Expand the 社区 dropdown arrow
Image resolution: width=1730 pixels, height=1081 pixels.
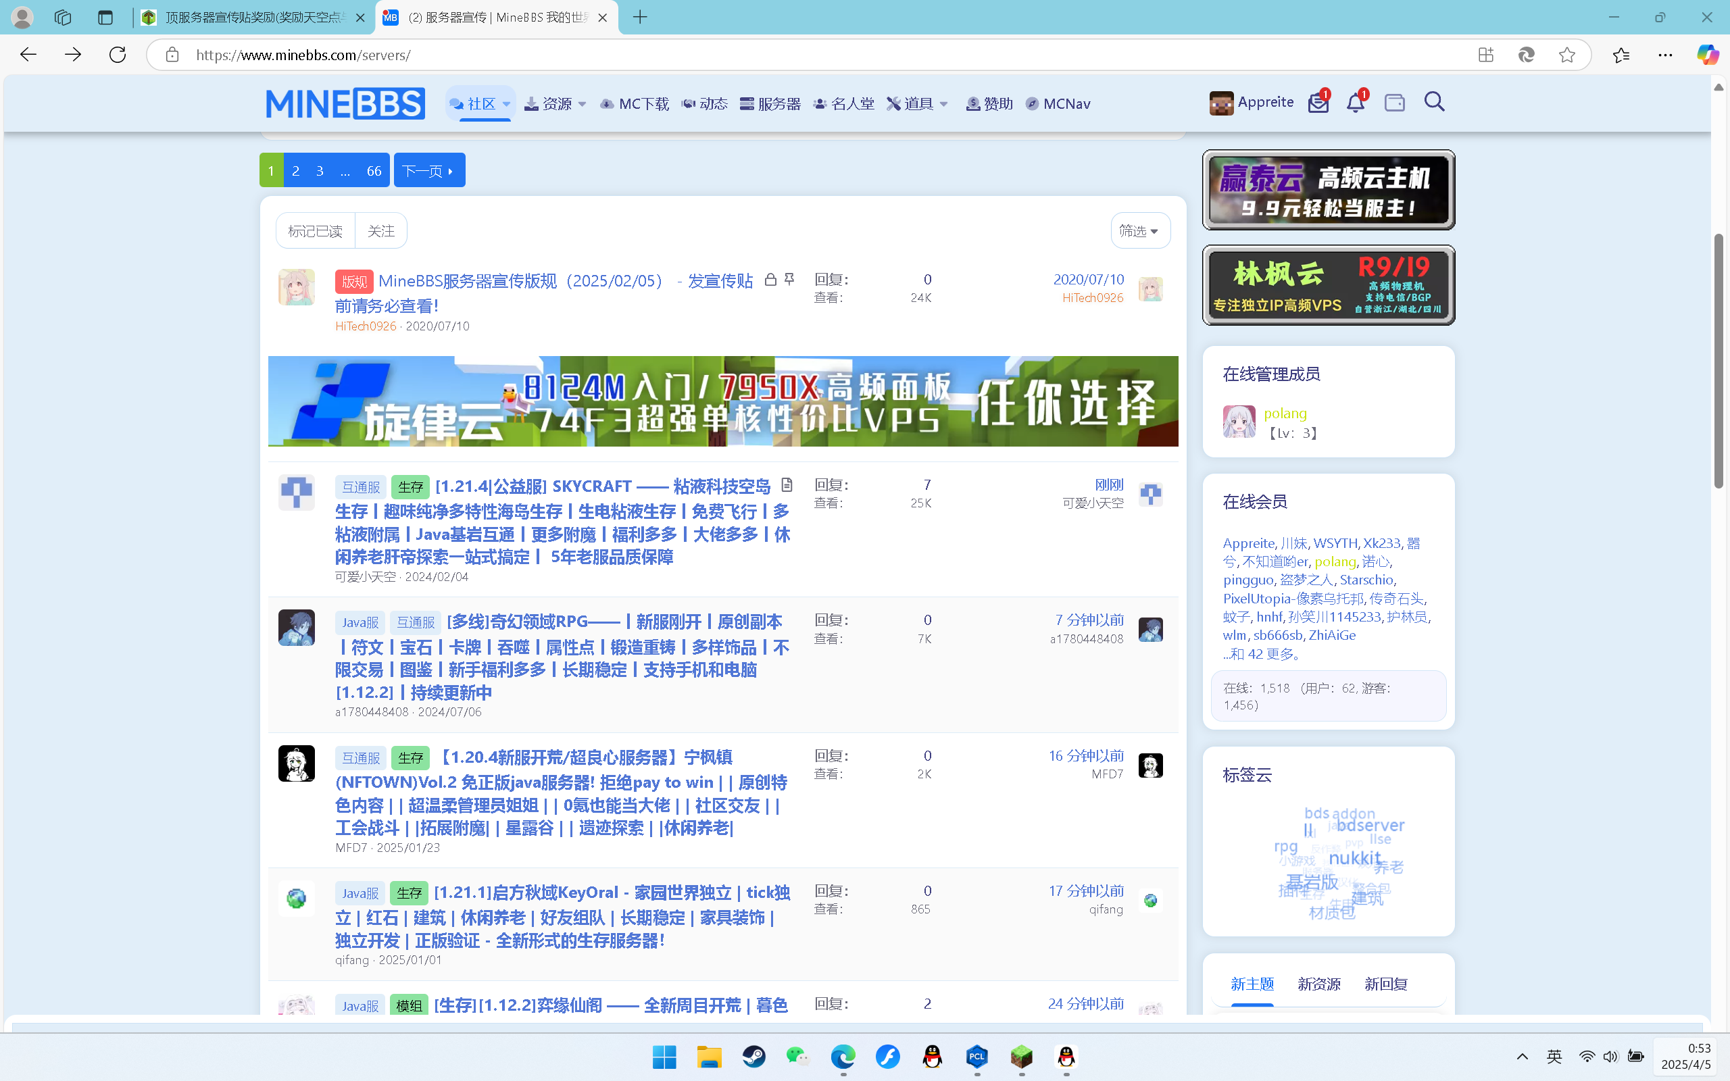[506, 104]
